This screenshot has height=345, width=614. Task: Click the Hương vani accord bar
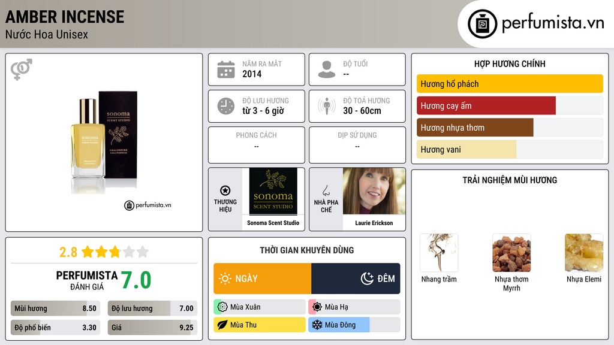pos(510,149)
